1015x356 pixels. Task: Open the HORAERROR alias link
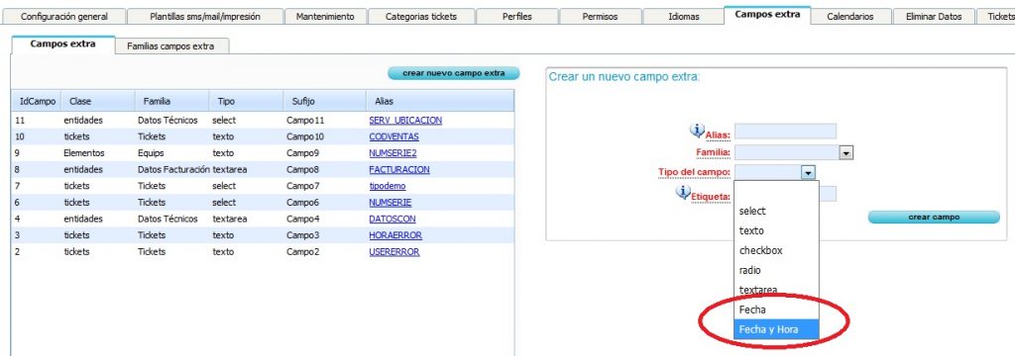coord(395,235)
